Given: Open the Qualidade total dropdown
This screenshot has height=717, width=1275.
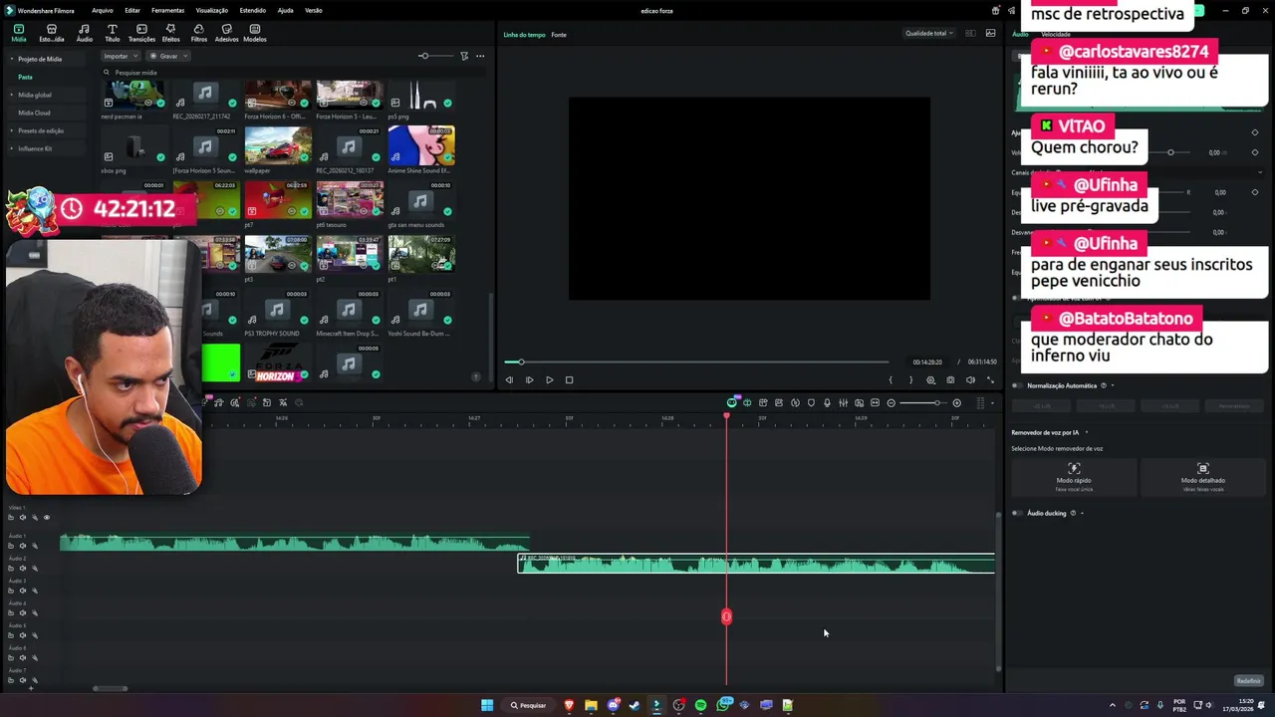Looking at the screenshot, I should click(x=928, y=33).
